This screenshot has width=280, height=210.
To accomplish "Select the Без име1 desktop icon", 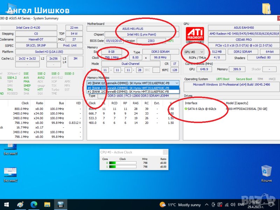I will coord(10,147).
